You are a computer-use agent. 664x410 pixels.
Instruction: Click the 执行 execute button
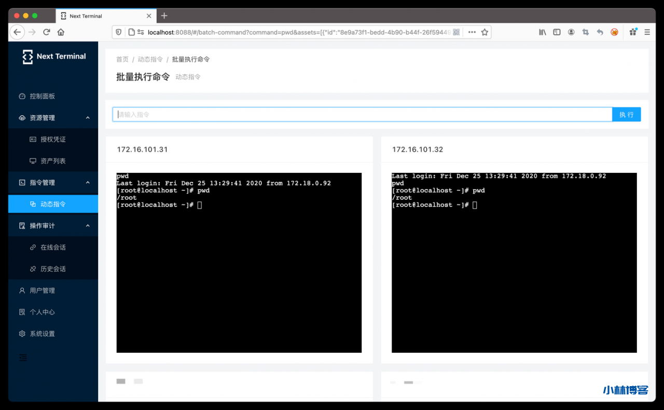626,115
